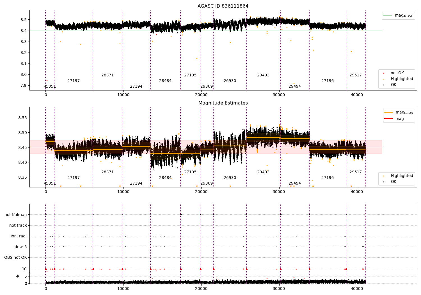Image resolution: width=421 pixels, height=295 pixels.
Task: Click obsid label 27196 in top plot
Action: click(328, 81)
